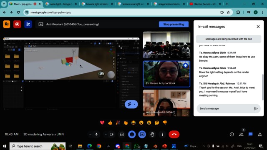Click the red record button icon

(x=17, y=24)
